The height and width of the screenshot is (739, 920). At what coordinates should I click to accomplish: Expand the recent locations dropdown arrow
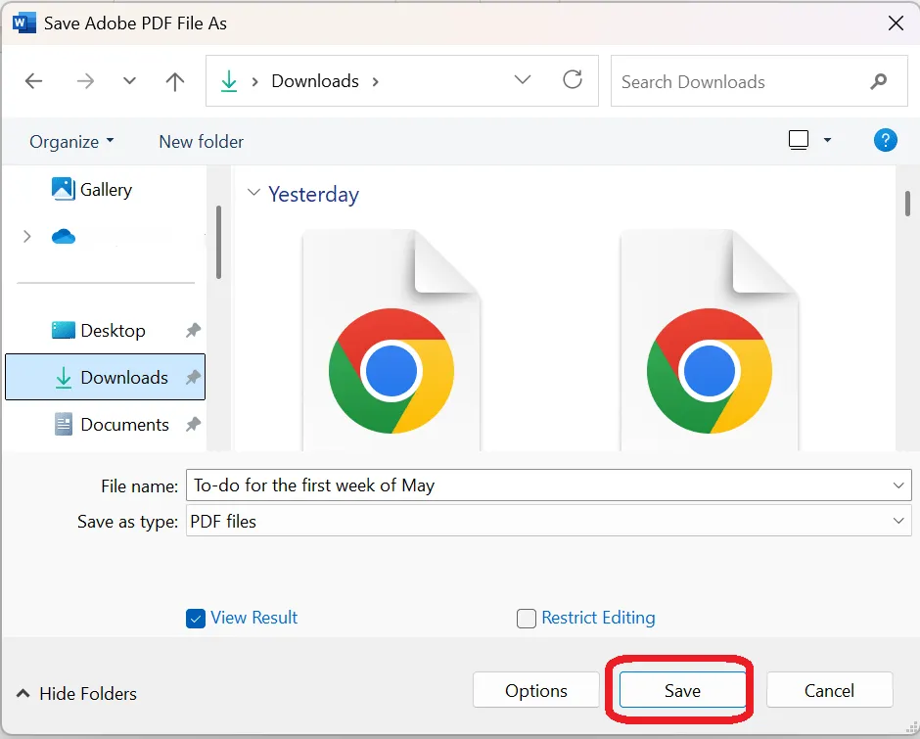tap(129, 81)
